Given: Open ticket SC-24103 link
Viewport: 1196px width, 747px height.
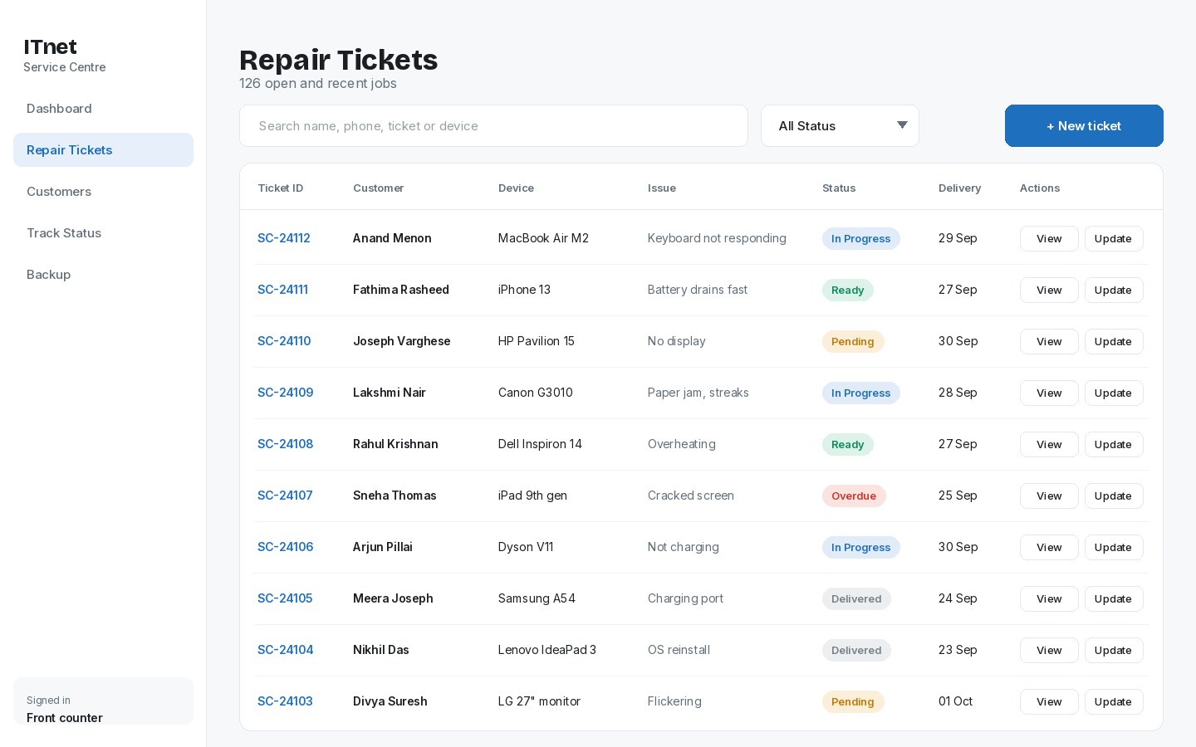Looking at the screenshot, I should click(285, 701).
